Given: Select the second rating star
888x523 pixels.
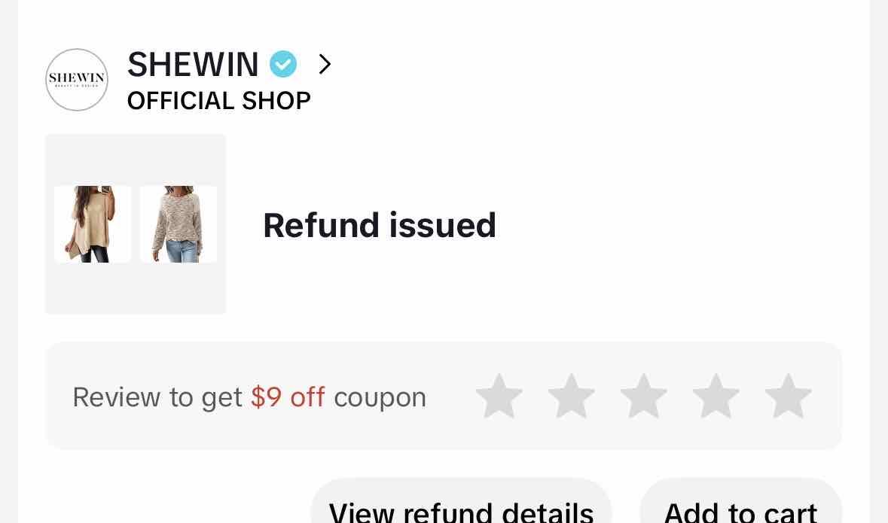Looking at the screenshot, I should (572, 396).
